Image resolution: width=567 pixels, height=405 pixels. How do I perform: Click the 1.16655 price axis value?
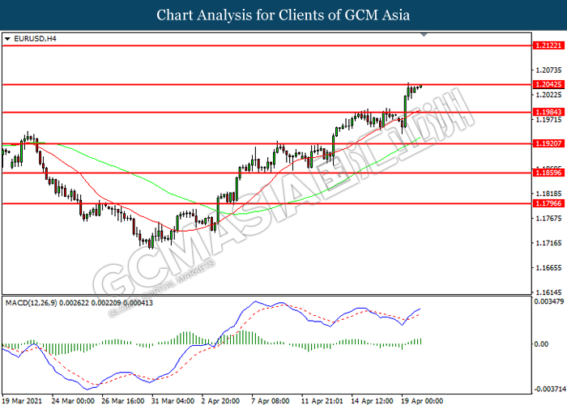[549, 268]
